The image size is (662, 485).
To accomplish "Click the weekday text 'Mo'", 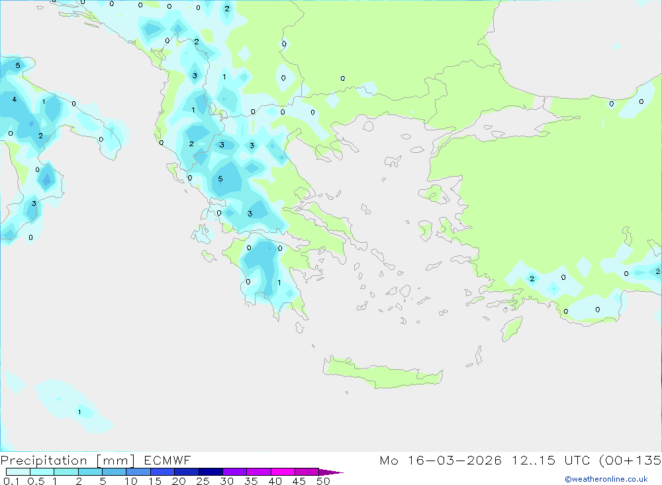I will click(389, 460).
